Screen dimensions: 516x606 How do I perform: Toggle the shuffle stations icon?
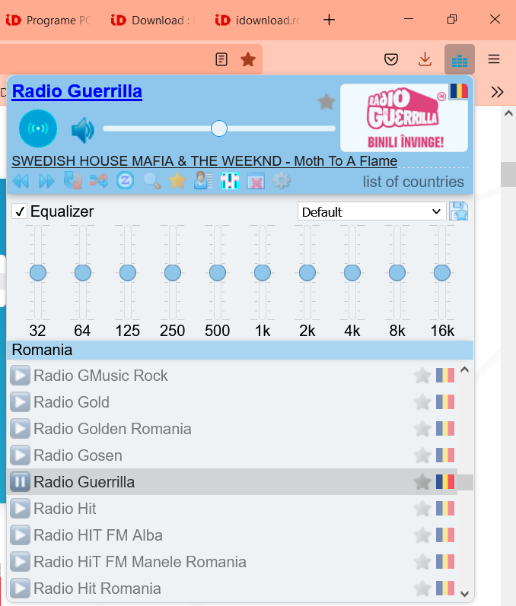[x=99, y=181]
